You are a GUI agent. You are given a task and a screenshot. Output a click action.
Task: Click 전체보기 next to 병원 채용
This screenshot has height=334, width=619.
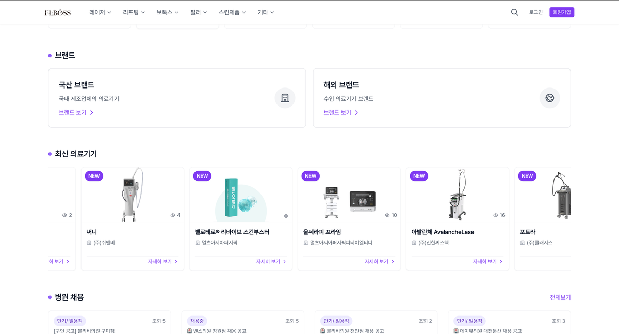point(560,297)
